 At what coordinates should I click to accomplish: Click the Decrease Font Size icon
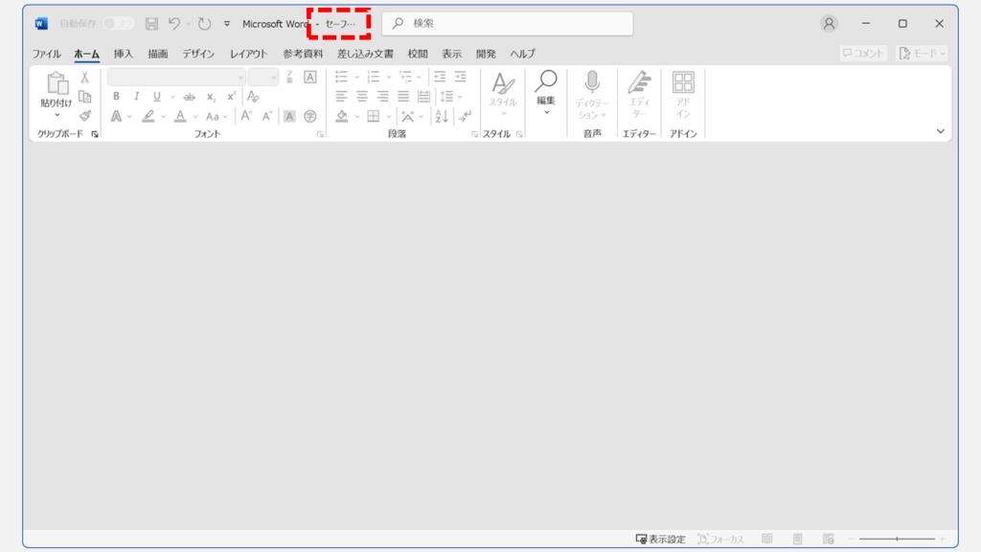[267, 116]
